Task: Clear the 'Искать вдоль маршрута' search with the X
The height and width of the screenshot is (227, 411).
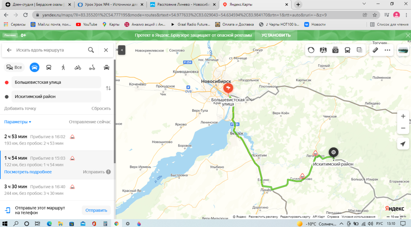Action: click(x=106, y=50)
